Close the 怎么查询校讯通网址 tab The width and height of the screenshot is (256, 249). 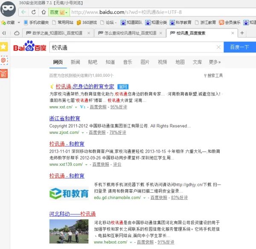[x=161, y=33]
